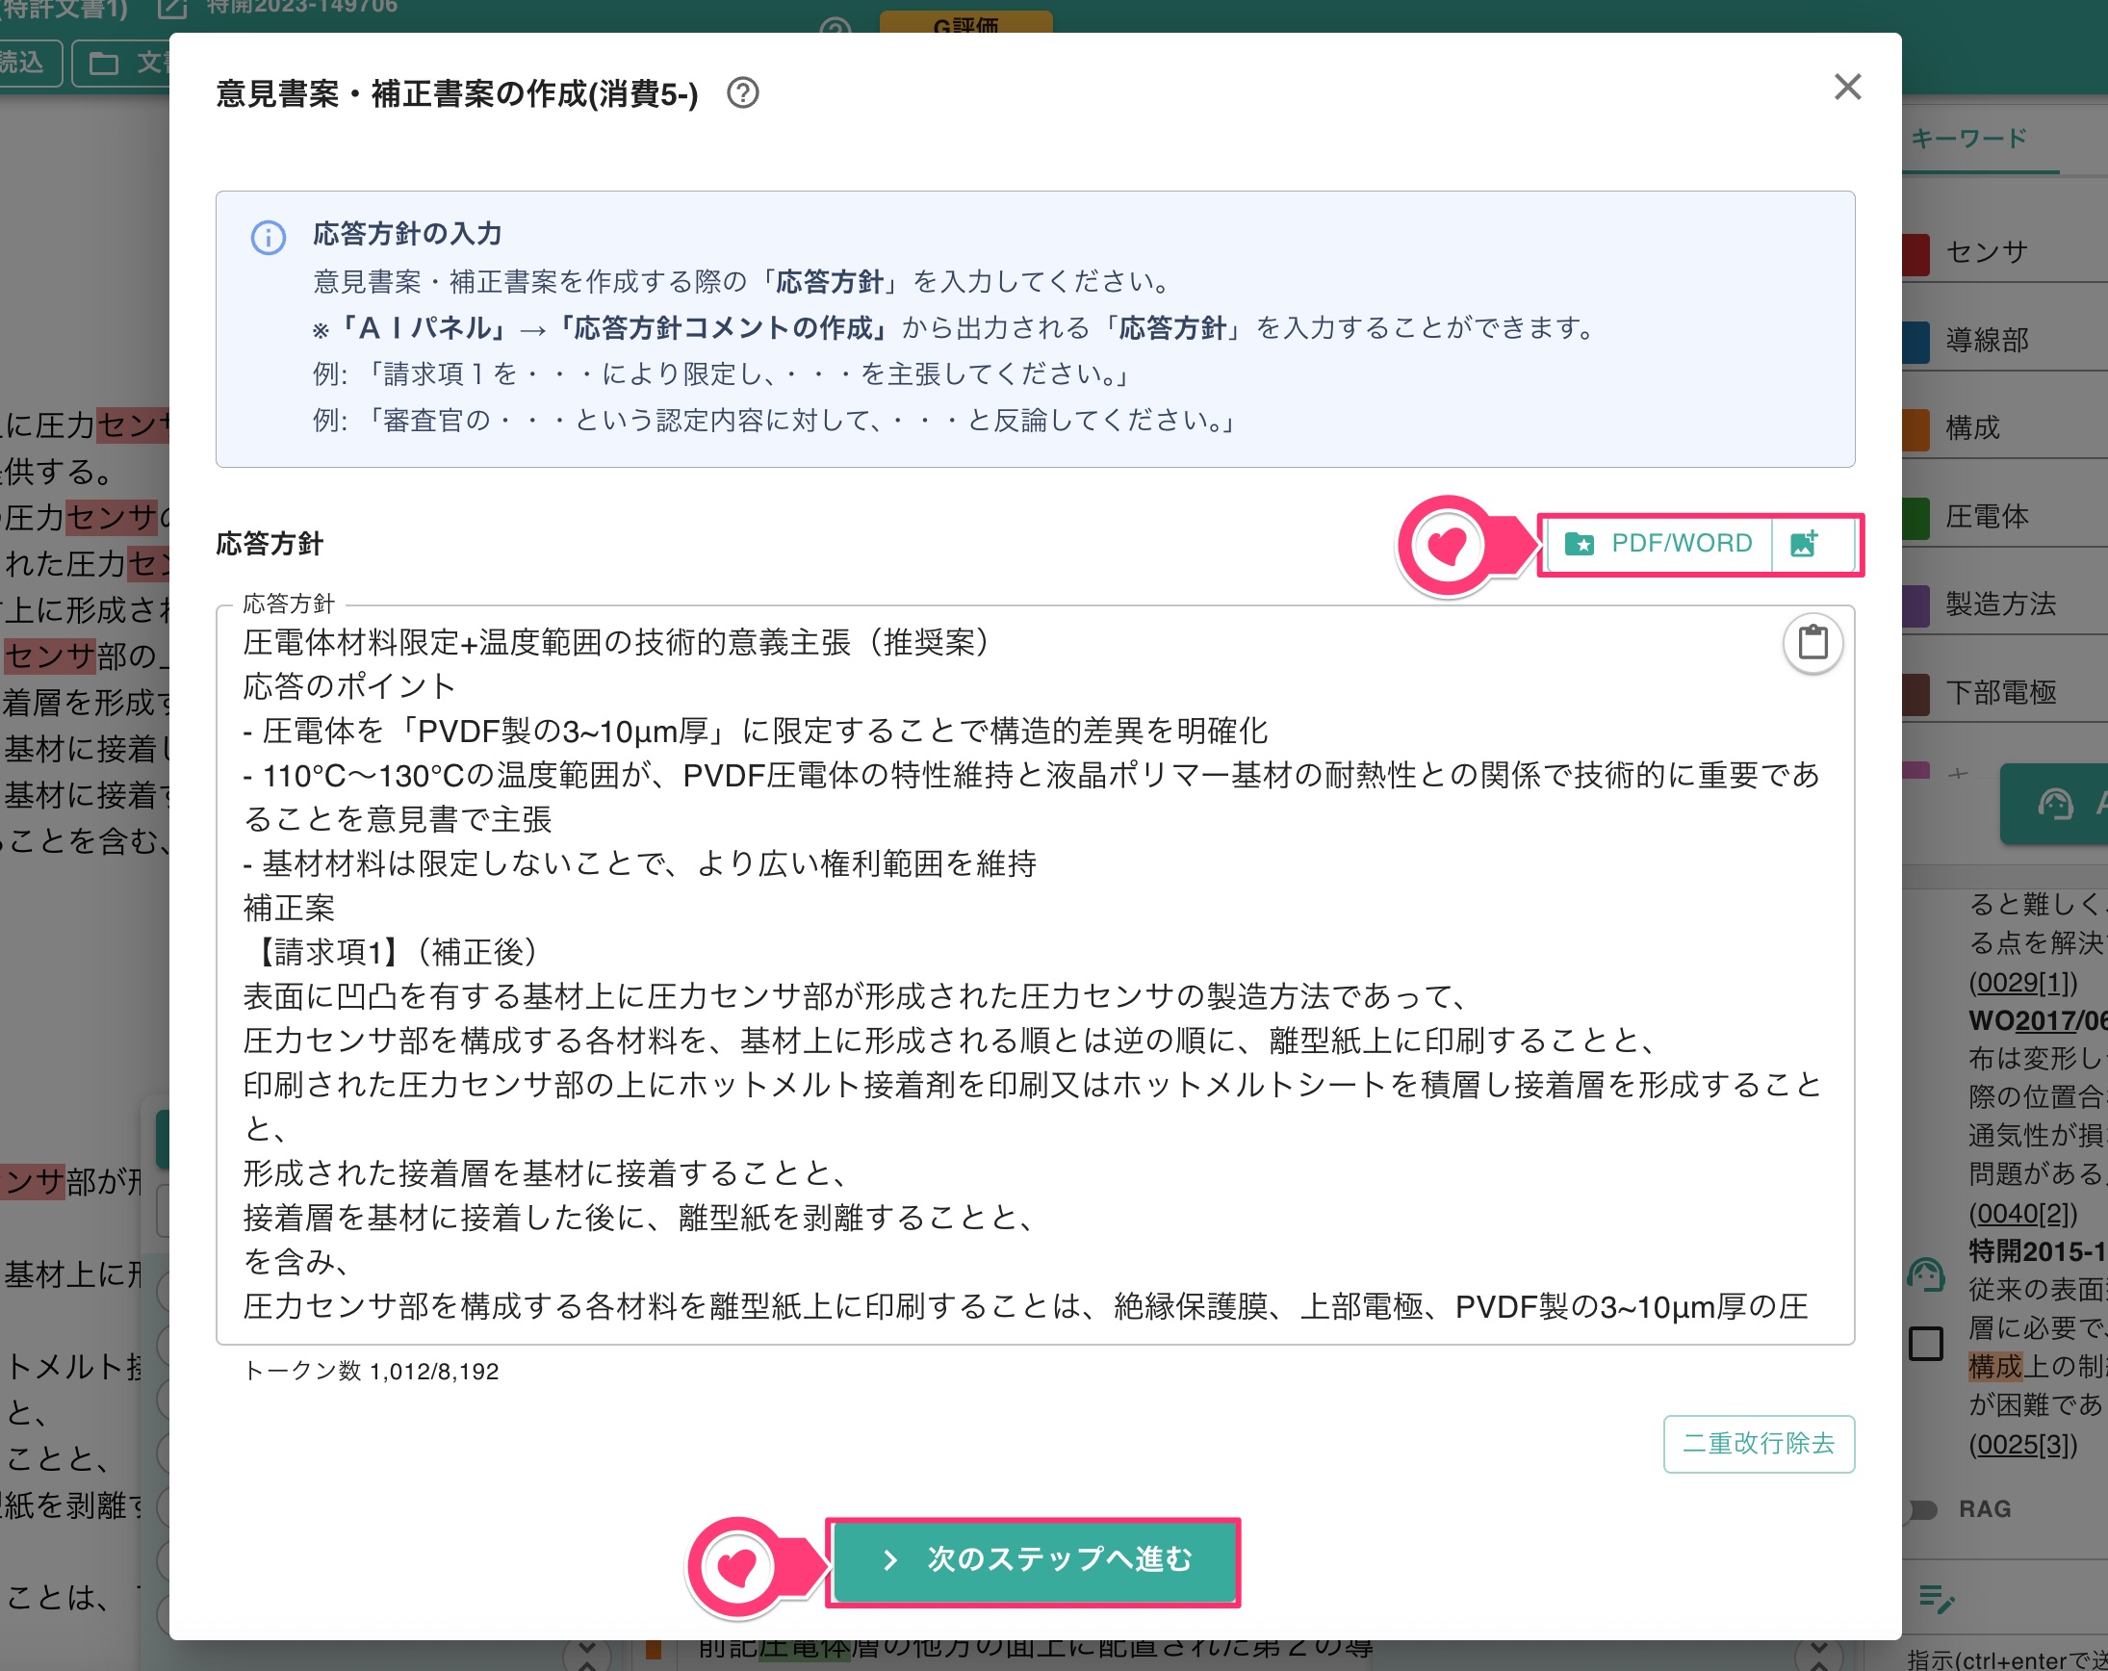This screenshot has height=1671, width=2108.
Task: Click the document number 特開2023-149706 in the top bar
Action: click(302, 7)
